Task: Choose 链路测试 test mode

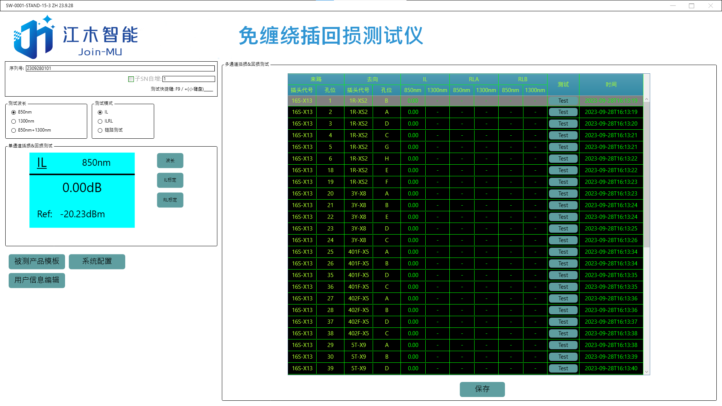Action: [100, 130]
